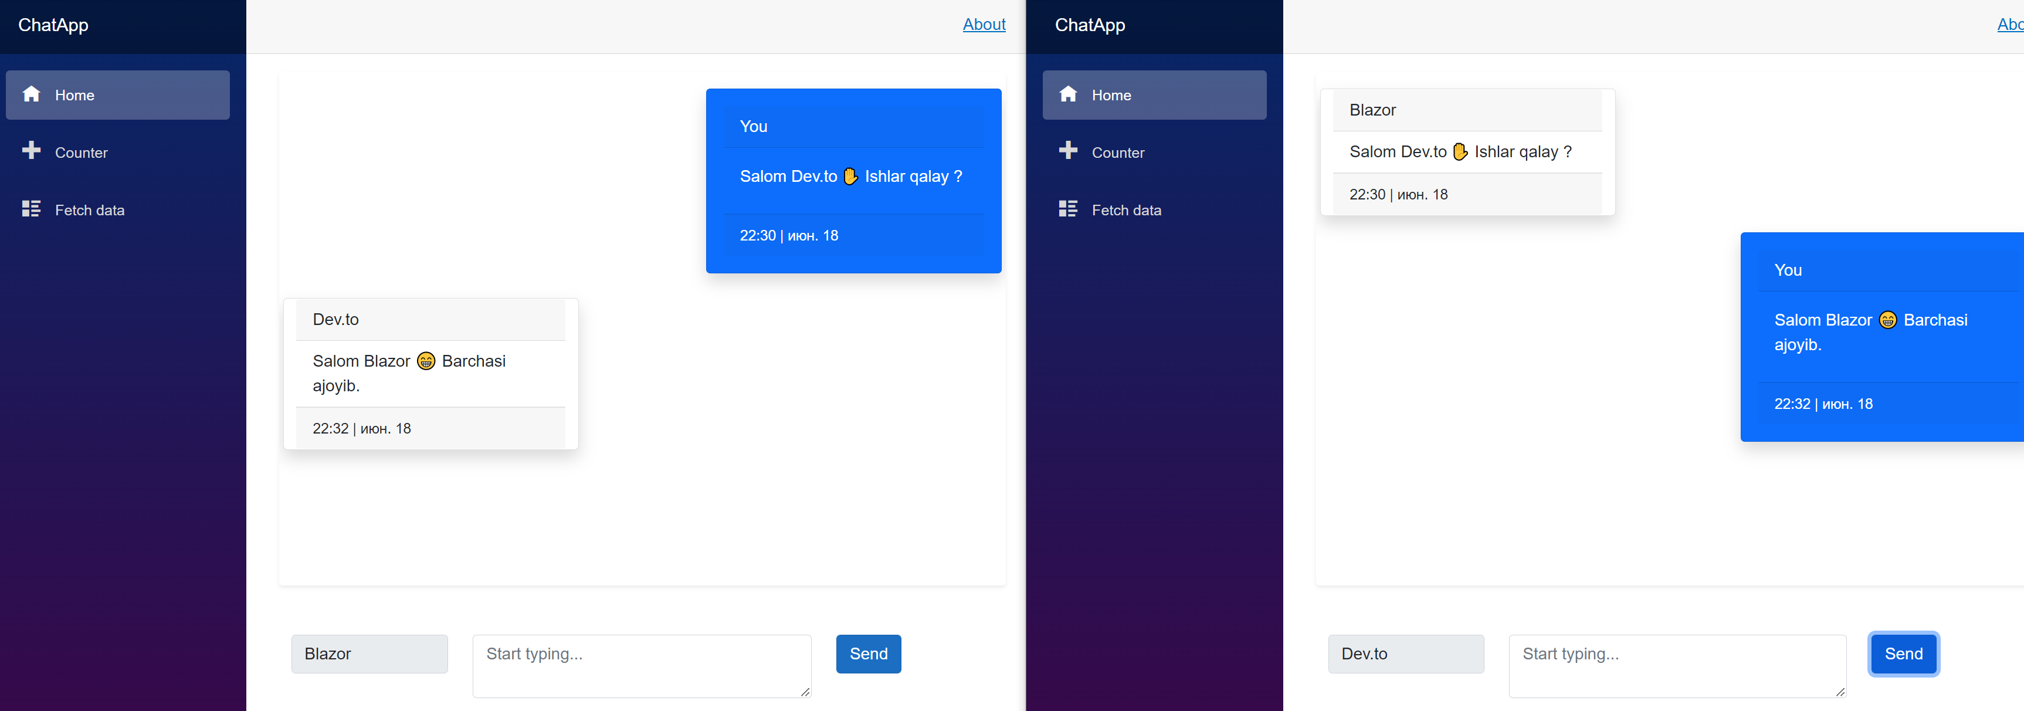Toggle username field showing Blazor left
This screenshot has width=2024, height=711.
point(368,654)
